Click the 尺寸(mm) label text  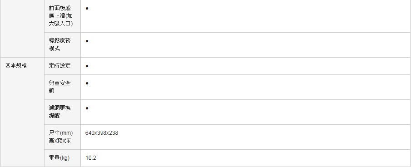click(61, 133)
